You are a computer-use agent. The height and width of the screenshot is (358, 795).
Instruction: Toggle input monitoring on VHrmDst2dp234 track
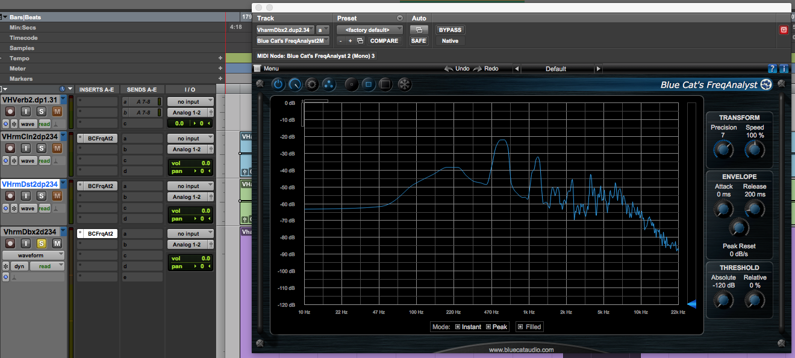coord(26,196)
